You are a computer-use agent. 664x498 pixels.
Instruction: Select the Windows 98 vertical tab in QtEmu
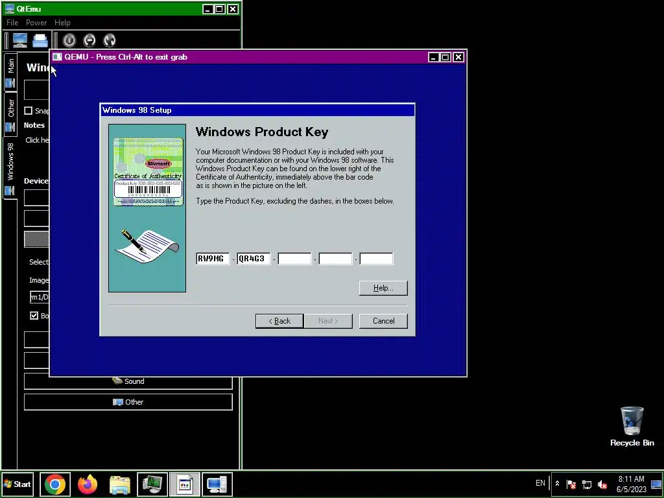[x=10, y=168]
